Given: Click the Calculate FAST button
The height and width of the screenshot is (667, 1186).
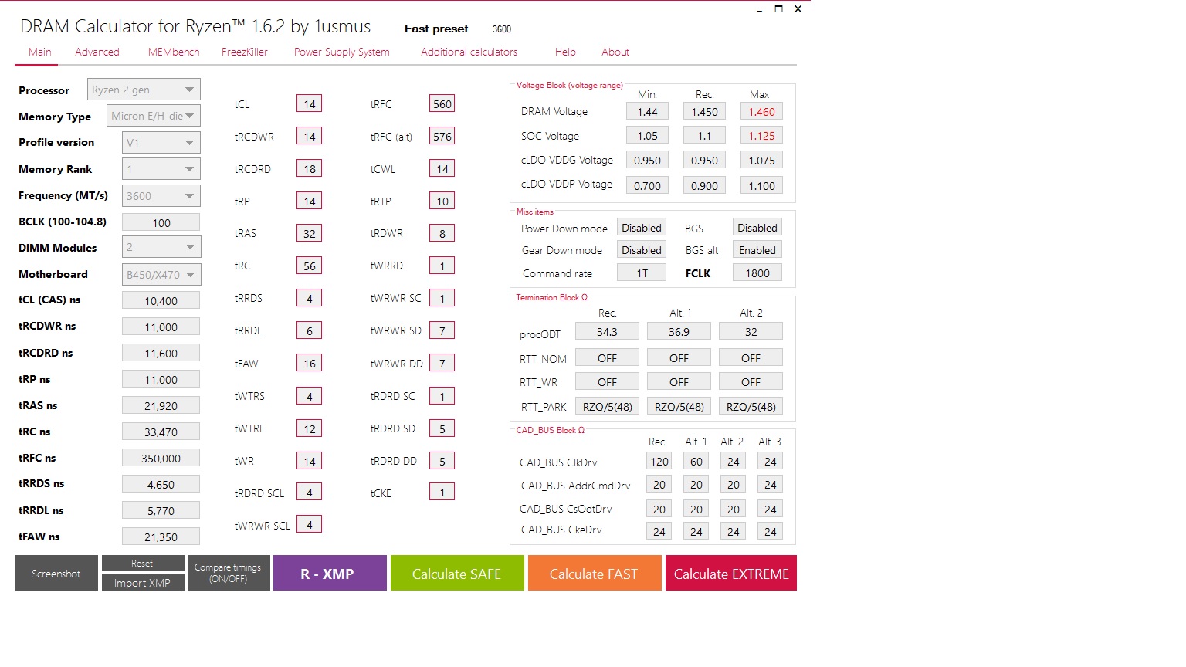Looking at the screenshot, I should coord(595,574).
